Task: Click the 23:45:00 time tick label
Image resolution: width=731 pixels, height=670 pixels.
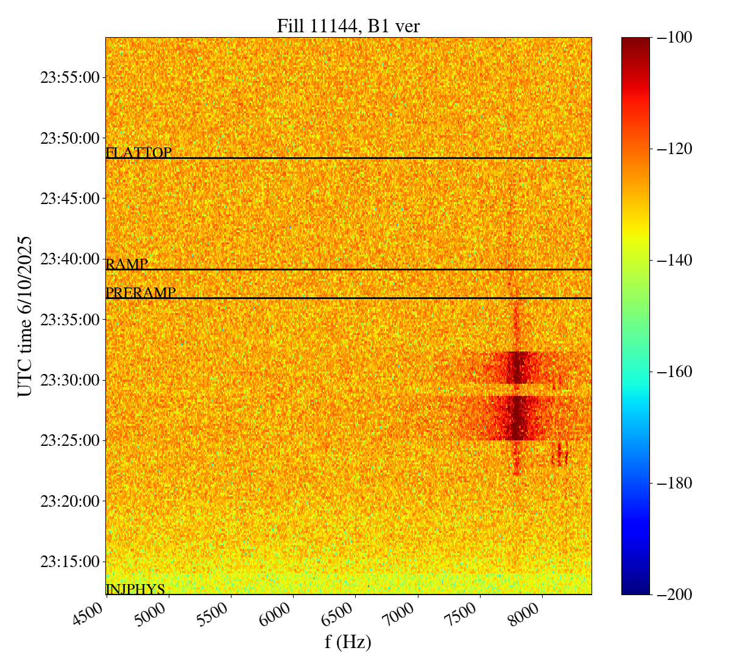Action: 70,199
